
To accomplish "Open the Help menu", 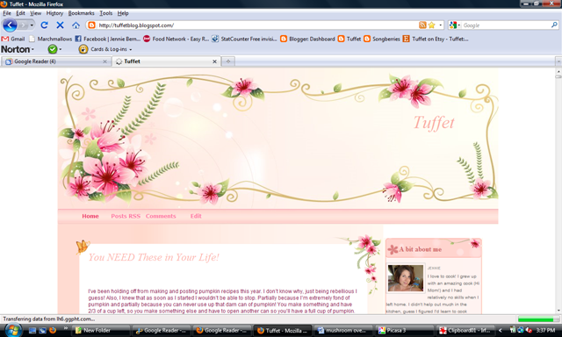I will pyautogui.click(x=123, y=13).
